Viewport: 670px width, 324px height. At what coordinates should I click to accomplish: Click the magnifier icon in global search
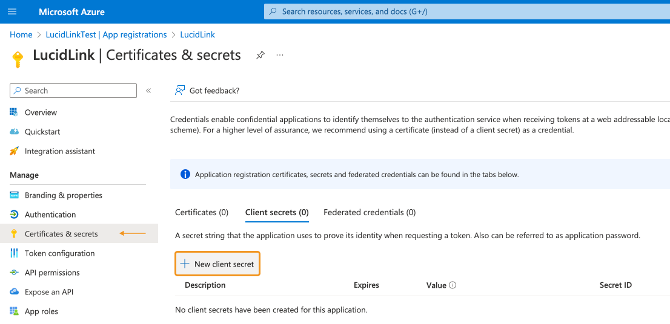273,11
